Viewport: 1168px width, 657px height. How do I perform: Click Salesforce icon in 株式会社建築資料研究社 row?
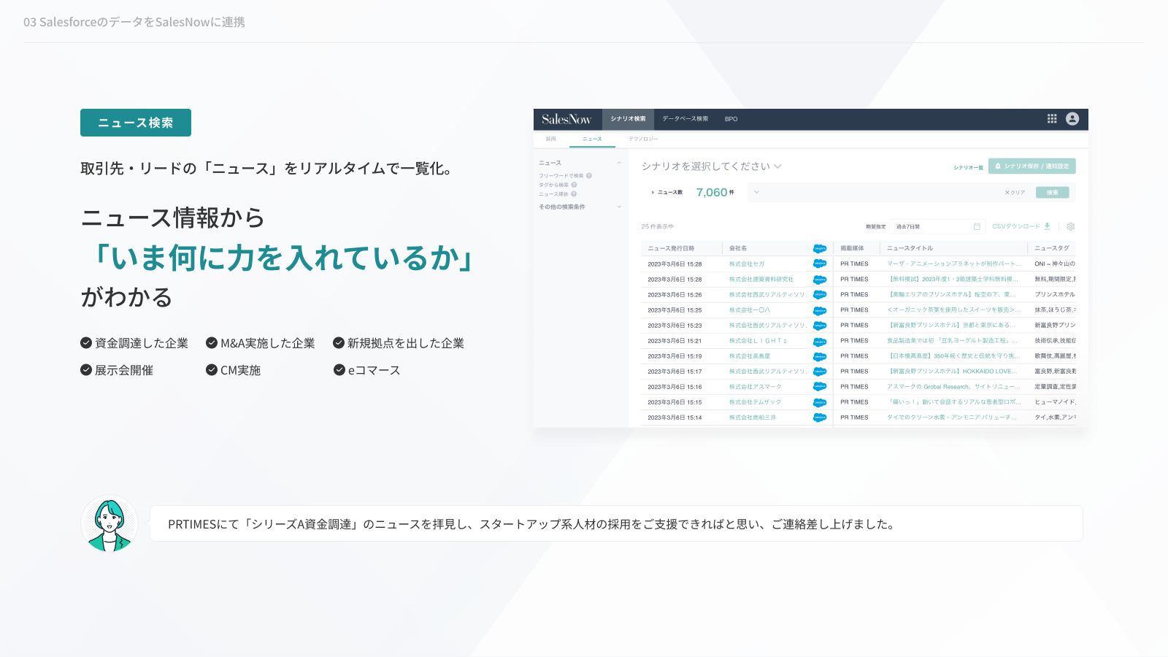[820, 280]
